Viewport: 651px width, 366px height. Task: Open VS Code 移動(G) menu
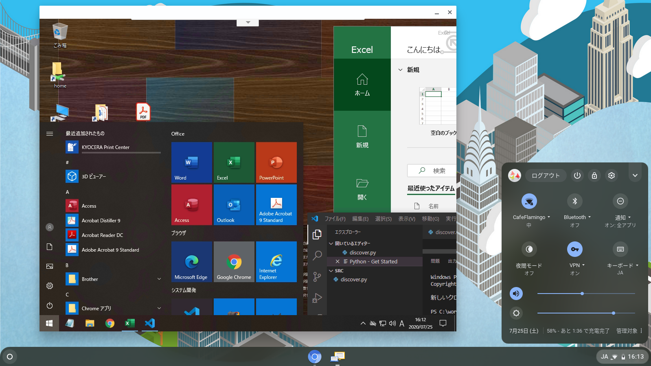coord(430,219)
